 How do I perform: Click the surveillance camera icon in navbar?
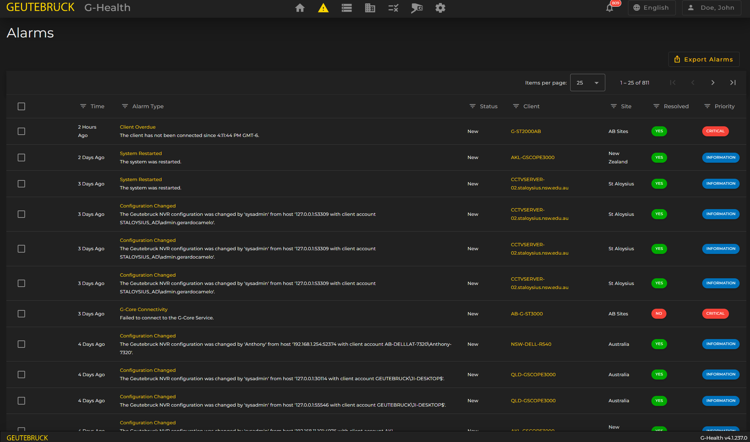click(x=417, y=8)
